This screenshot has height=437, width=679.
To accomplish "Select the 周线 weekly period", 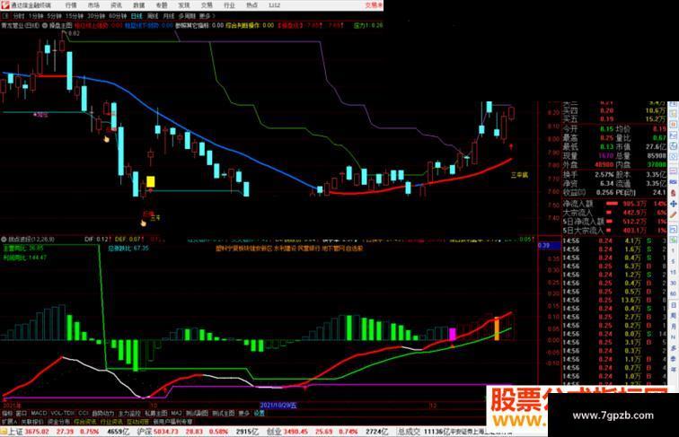I will pyautogui.click(x=153, y=16).
